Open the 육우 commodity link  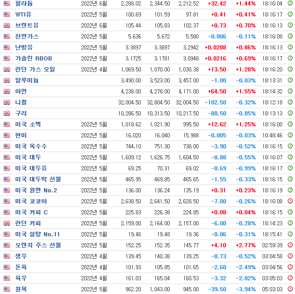[x=21, y=278]
